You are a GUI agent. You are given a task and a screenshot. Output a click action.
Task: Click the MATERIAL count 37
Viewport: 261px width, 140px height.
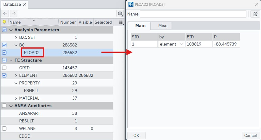click(74, 98)
